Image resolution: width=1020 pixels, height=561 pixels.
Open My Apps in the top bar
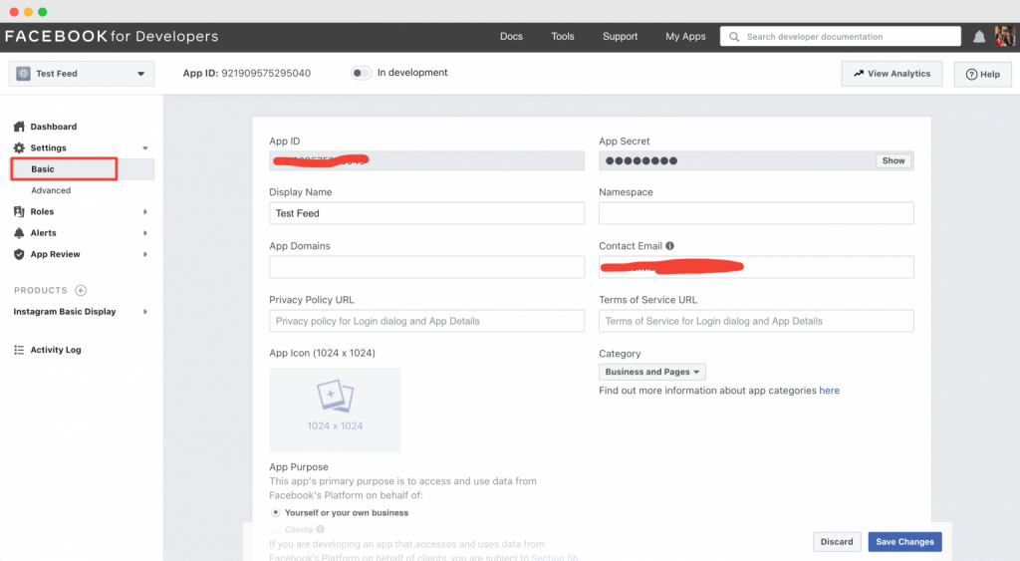coord(685,37)
